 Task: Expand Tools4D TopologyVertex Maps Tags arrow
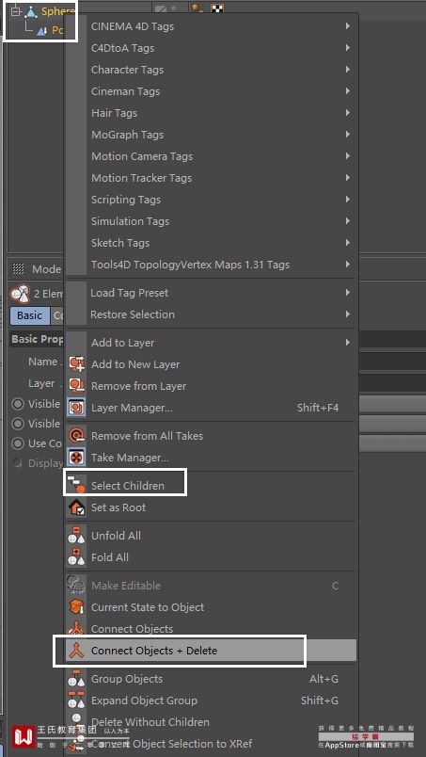(x=347, y=265)
